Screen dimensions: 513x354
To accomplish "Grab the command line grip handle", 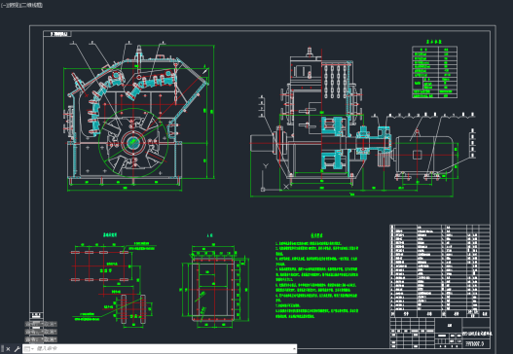I will (2, 349).
